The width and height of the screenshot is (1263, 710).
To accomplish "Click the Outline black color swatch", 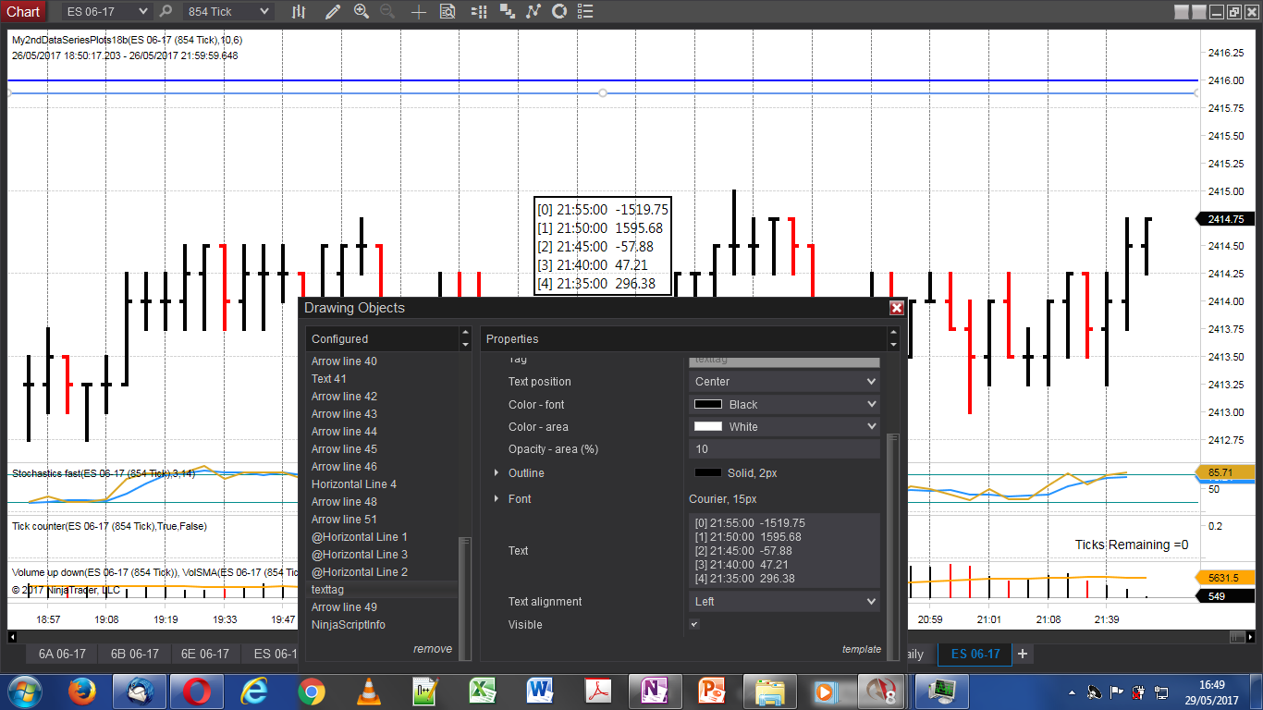I will pos(708,473).
